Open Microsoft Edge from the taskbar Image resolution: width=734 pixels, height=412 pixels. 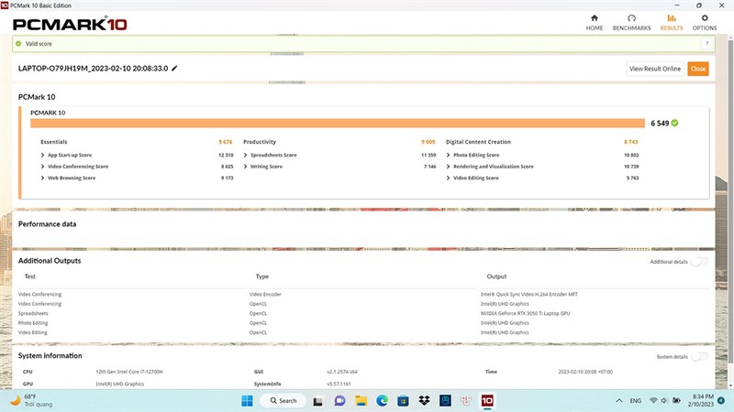coord(383,400)
